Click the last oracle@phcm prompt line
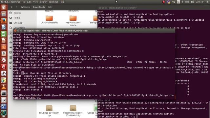Viewport: 210px width, 118px height. click(x=117, y=117)
